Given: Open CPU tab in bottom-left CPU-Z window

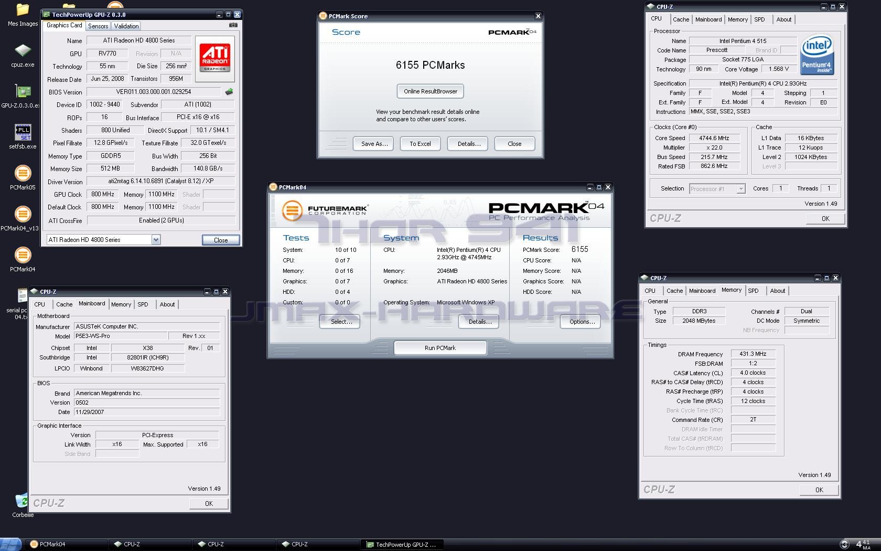Looking at the screenshot, I should pyautogui.click(x=40, y=304).
